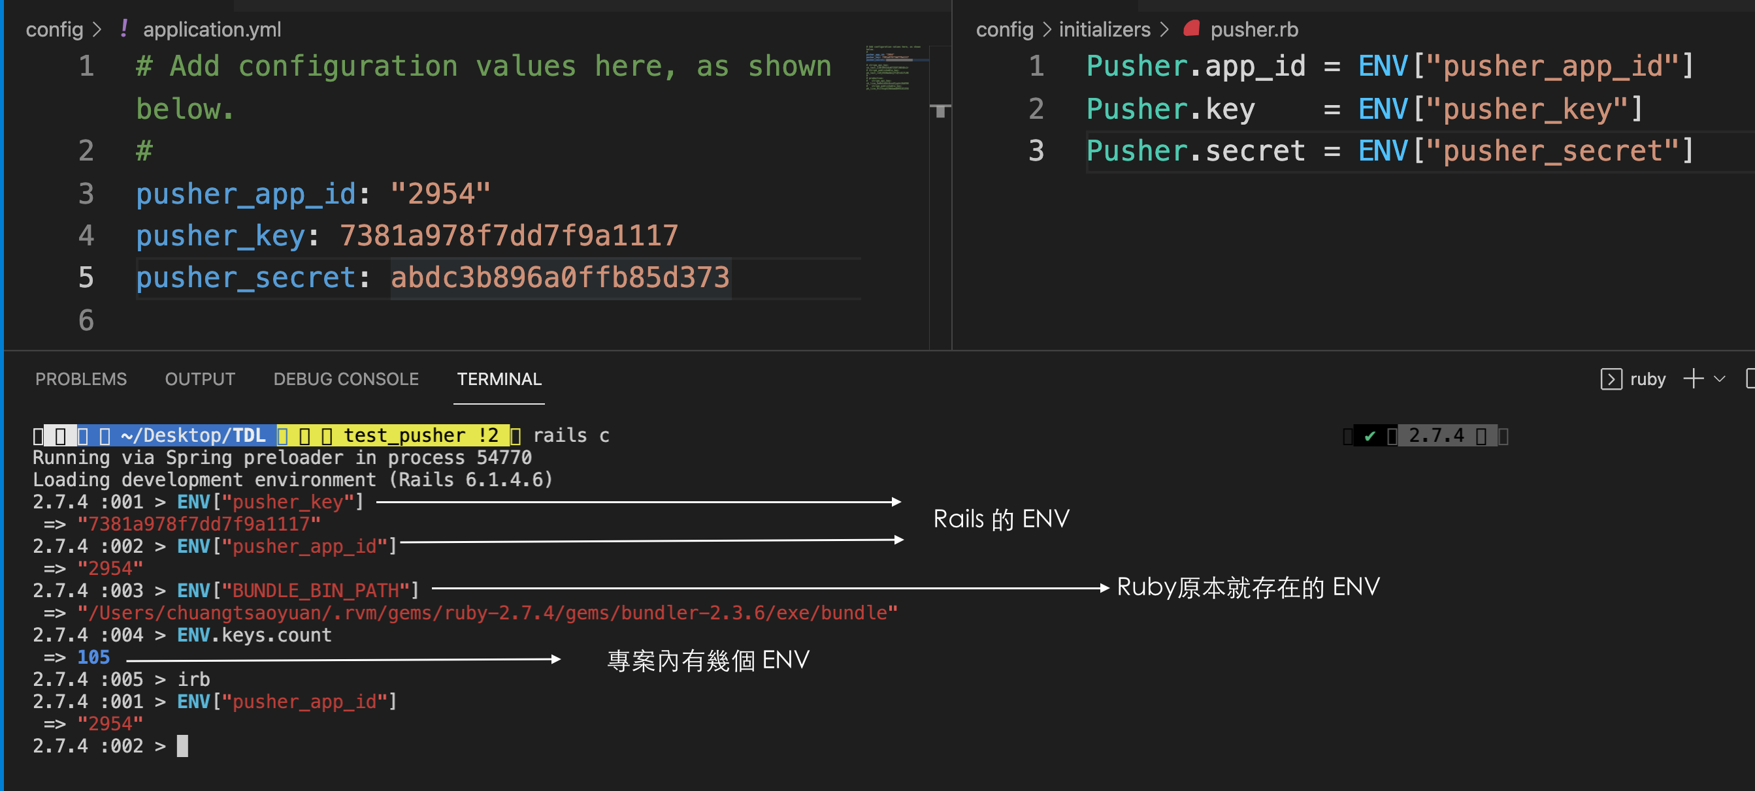The width and height of the screenshot is (1755, 791).
Task: Add a new terminal with plus icon
Action: pyautogui.click(x=1693, y=379)
